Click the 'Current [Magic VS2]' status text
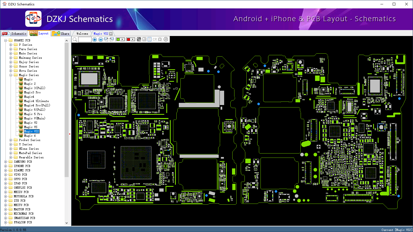The image size is (413, 232). pos(397,230)
